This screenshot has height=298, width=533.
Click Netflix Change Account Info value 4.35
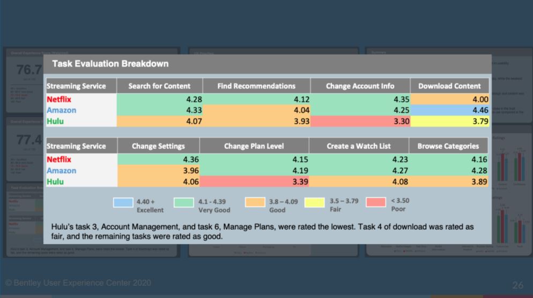click(402, 100)
